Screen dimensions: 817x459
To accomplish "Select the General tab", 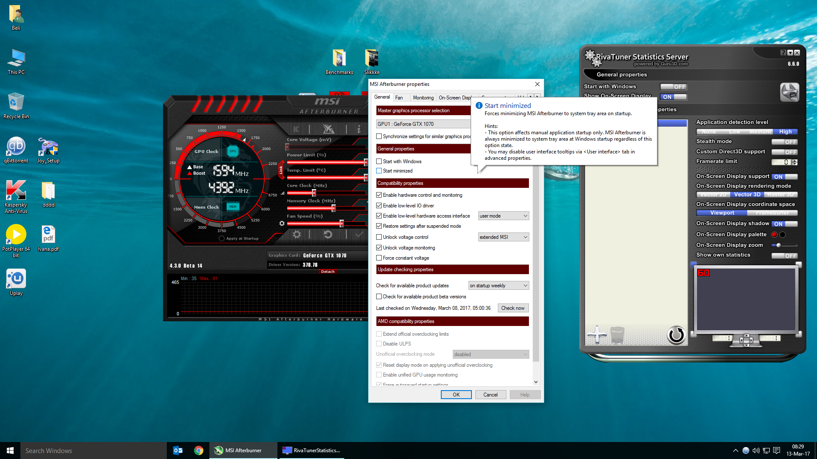I will pyautogui.click(x=382, y=97).
